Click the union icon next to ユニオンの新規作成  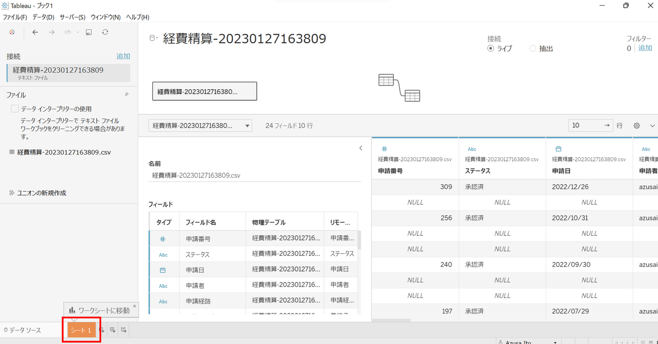[12, 193]
